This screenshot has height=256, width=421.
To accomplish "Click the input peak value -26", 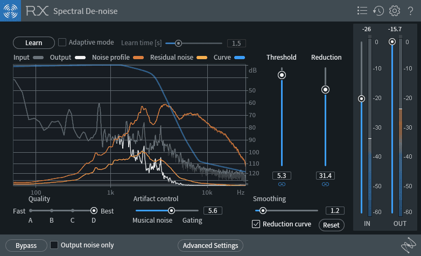I will (366, 29).
